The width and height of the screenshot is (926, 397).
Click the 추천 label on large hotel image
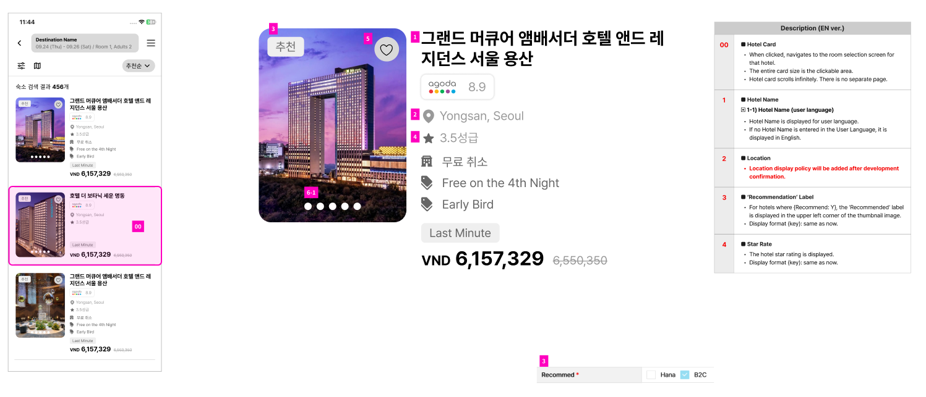286,47
